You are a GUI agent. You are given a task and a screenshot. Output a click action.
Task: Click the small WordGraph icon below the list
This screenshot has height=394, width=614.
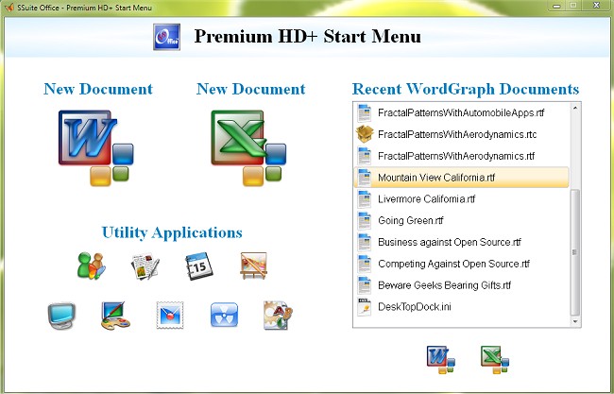click(437, 359)
